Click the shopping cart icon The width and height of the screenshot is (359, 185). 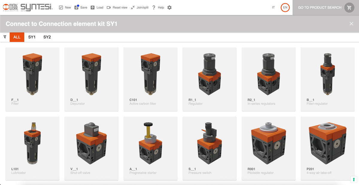point(349,7)
